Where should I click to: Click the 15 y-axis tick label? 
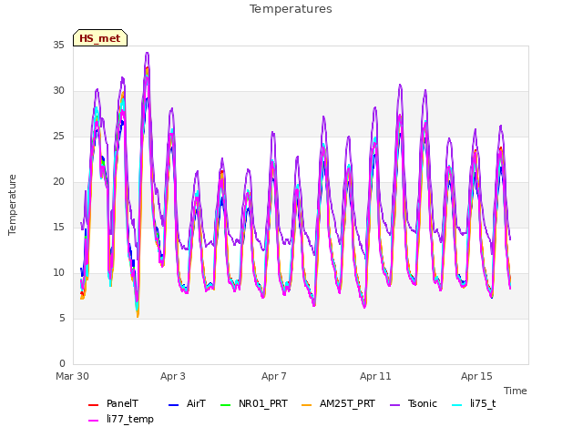(58, 227)
